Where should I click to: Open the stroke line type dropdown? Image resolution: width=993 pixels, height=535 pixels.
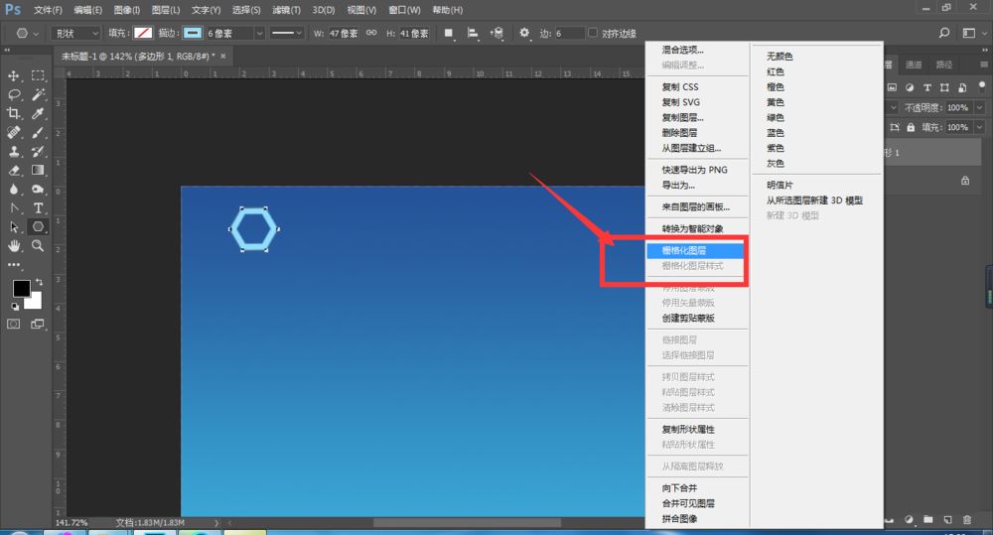(287, 33)
